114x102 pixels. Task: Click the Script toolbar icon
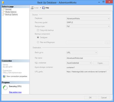pyautogui.click(x=32, y=8)
